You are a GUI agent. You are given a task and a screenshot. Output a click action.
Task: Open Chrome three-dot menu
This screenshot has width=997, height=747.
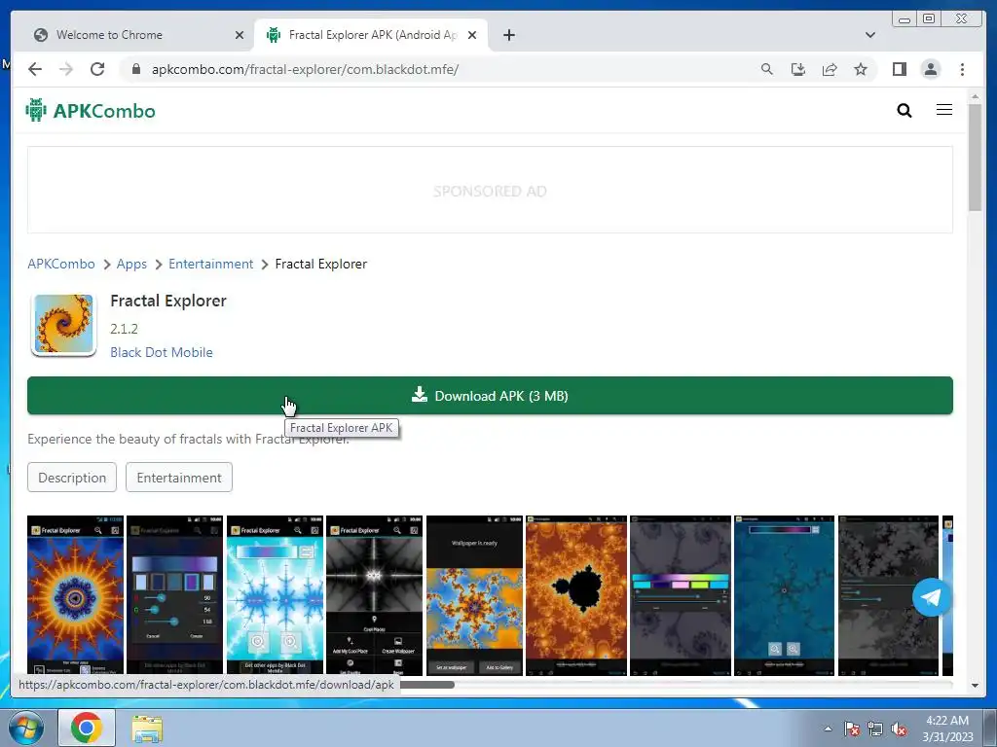coord(962,69)
